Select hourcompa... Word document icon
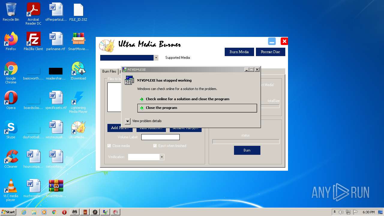 33,159
